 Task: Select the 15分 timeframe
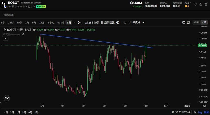click(42, 23)
